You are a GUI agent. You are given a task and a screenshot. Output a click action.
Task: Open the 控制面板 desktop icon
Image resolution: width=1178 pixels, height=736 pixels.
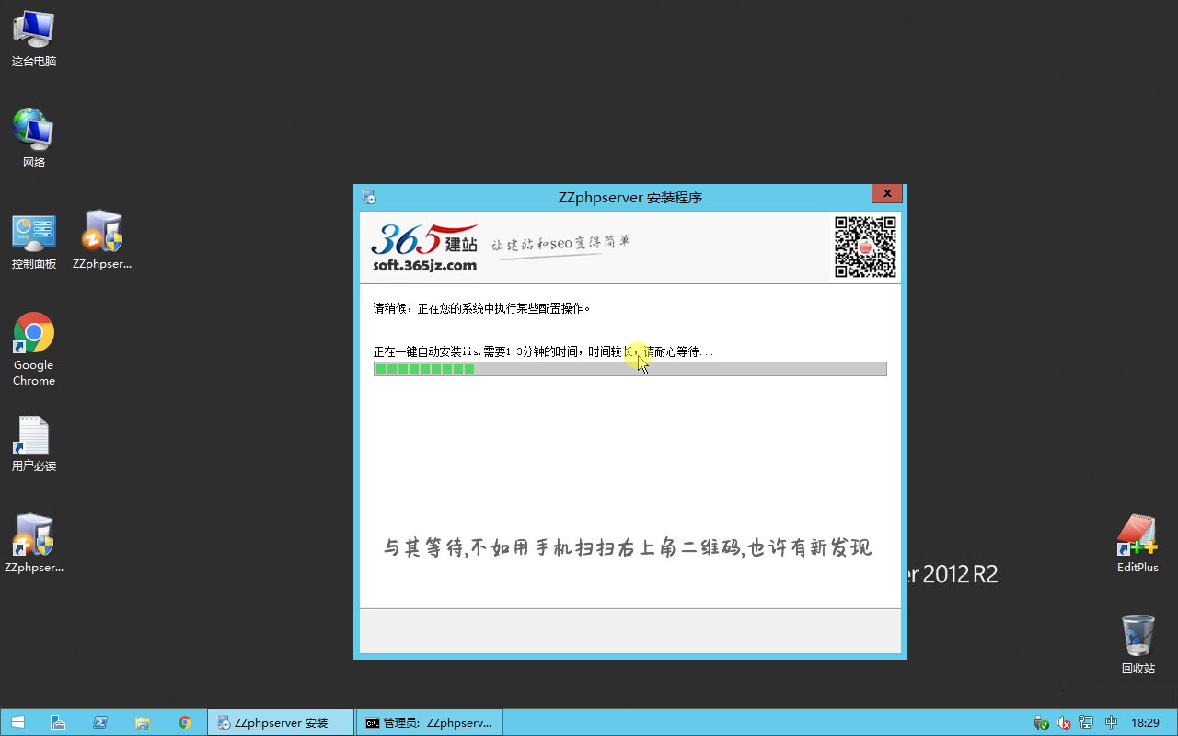34,240
